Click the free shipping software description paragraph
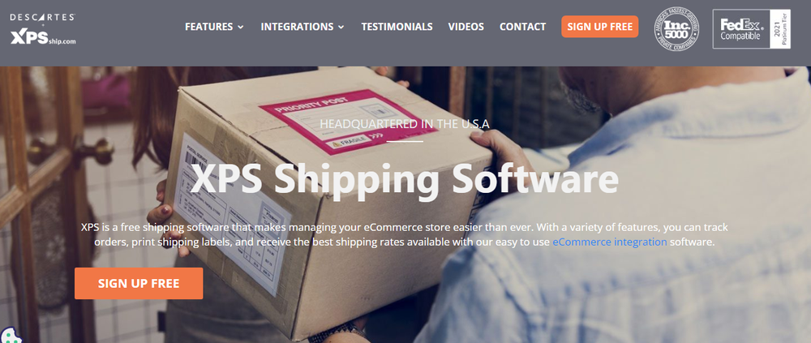811x343 pixels. click(x=405, y=234)
